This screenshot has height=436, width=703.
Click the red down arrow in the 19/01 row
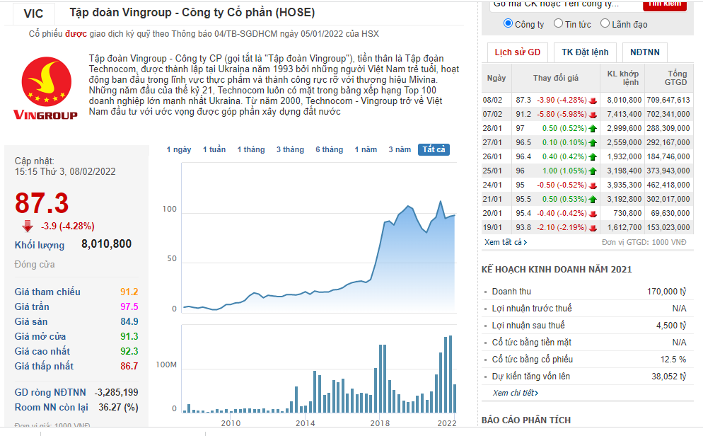point(593,228)
